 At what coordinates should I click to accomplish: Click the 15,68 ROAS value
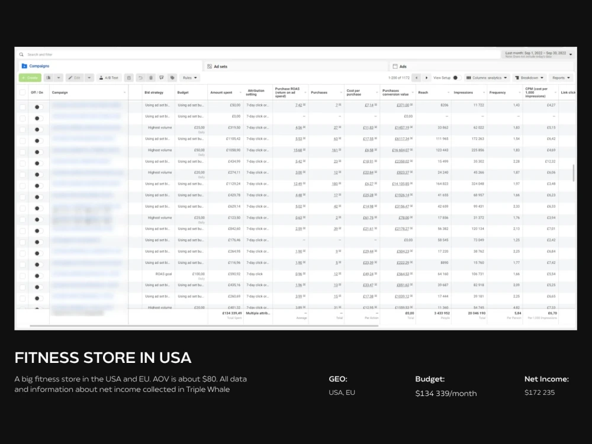click(x=298, y=150)
